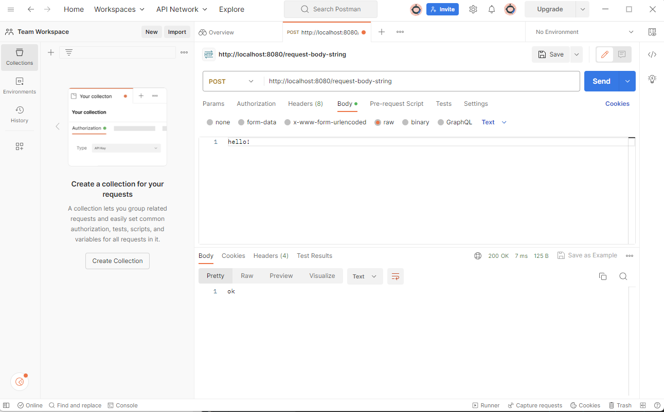Open the network globe icon

(478, 256)
